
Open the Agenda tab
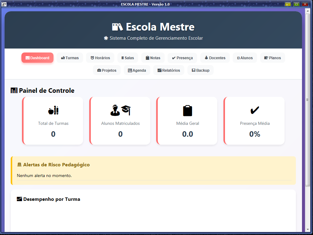click(x=137, y=70)
